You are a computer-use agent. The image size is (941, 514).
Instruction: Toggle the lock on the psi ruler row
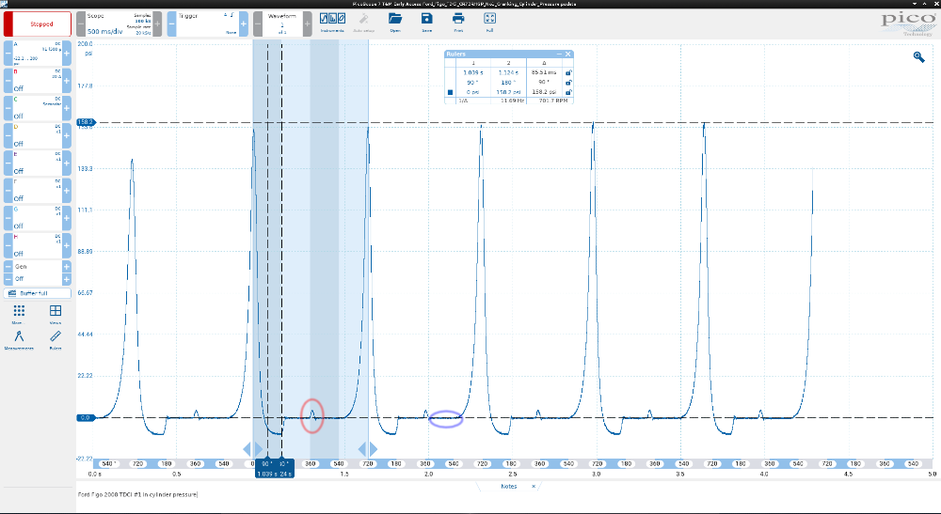(x=568, y=93)
